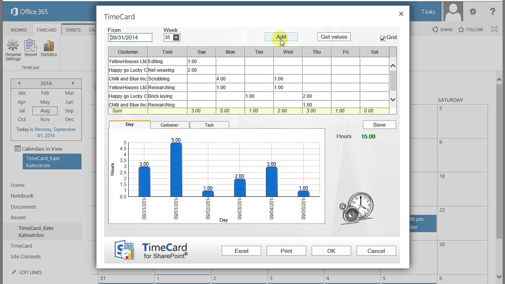This screenshot has height=284, width=505.
Task: Close the TimeCard dialog
Action: [x=401, y=14]
